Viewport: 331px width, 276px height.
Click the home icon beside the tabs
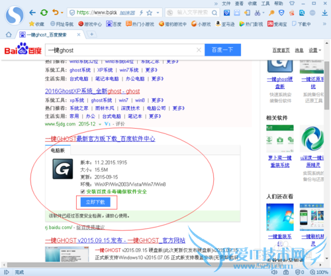9,34
